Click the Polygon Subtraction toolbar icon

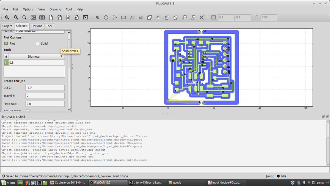[167, 17]
